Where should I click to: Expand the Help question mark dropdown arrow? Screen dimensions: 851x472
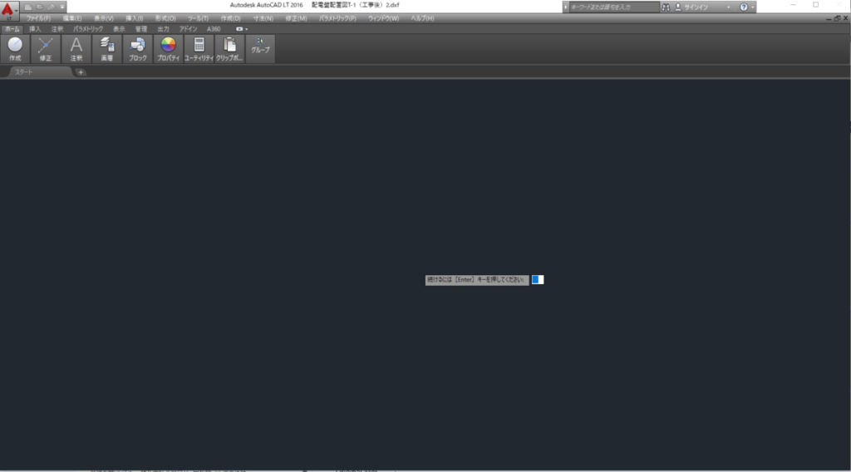753,7
